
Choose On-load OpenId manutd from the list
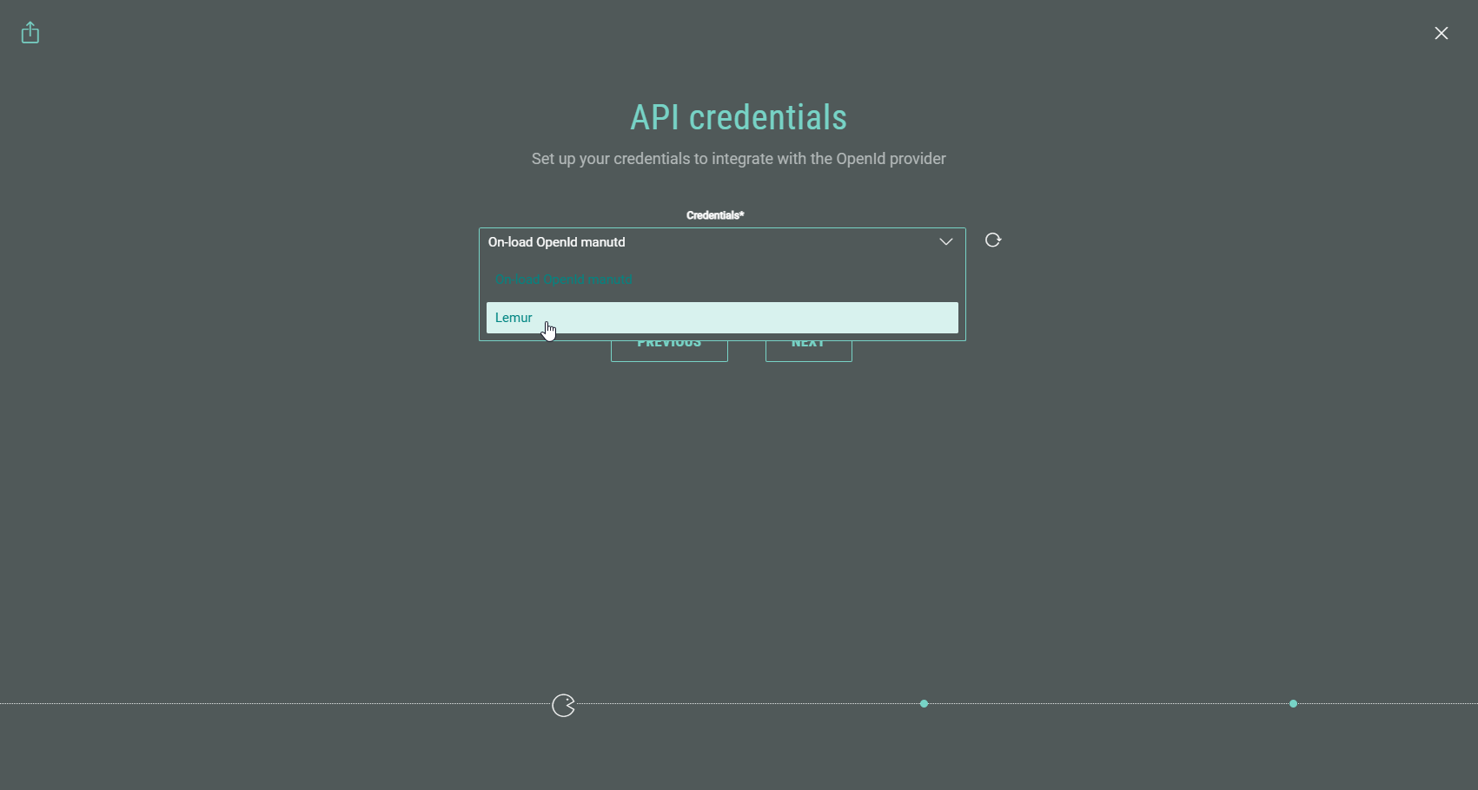point(563,280)
